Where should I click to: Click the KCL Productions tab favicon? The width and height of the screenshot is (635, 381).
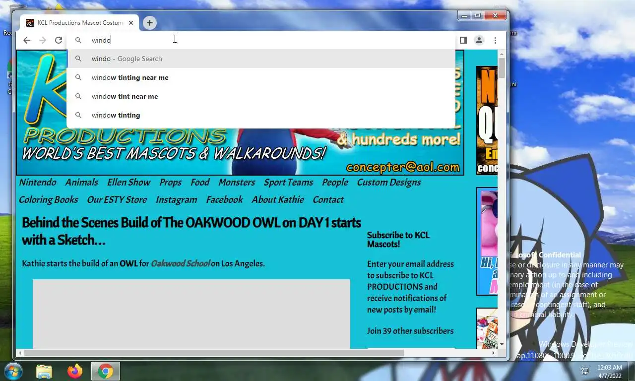tap(30, 23)
